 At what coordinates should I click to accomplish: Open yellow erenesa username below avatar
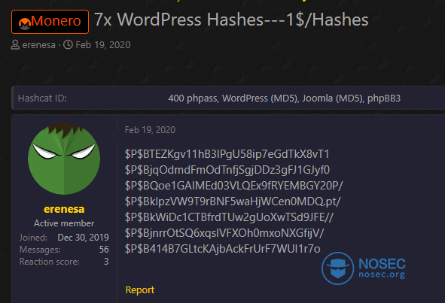click(64, 209)
